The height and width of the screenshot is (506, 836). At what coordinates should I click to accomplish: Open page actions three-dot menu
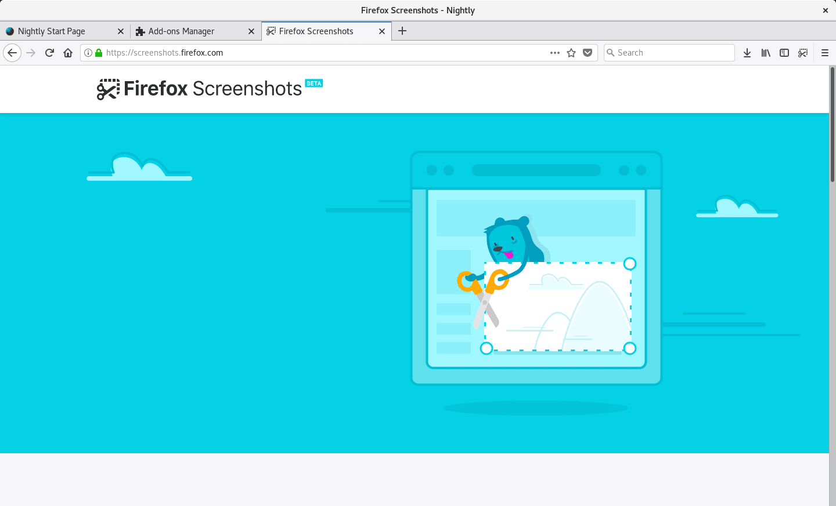pyautogui.click(x=555, y=53)
